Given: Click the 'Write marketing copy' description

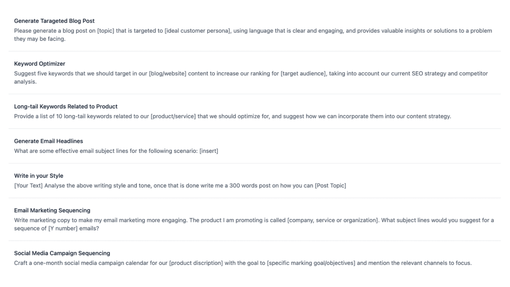Looking at the screenshot, I should [x=254, y=224].
